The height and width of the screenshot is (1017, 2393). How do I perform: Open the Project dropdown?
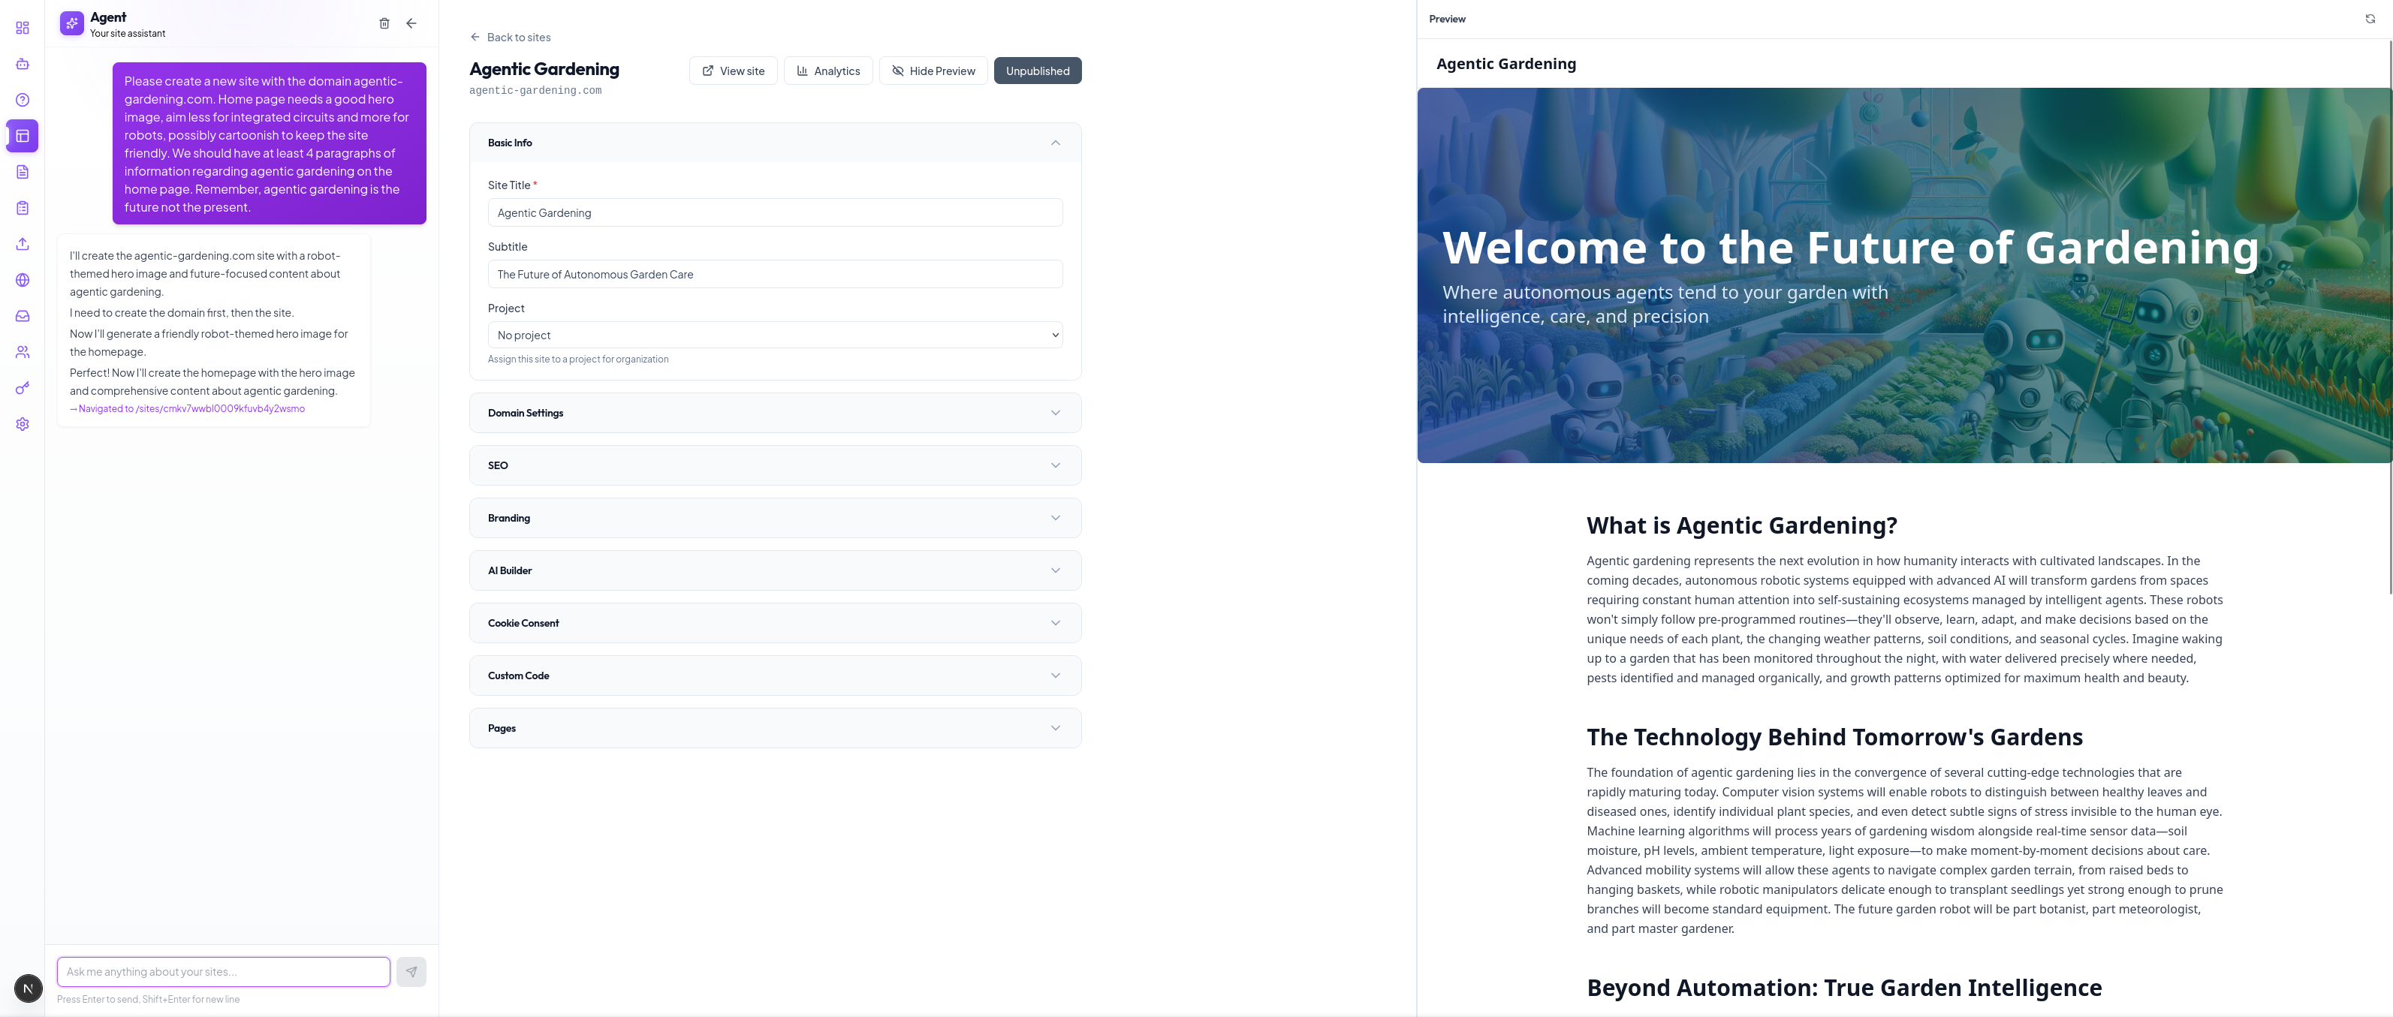click(x=774, y=335)
